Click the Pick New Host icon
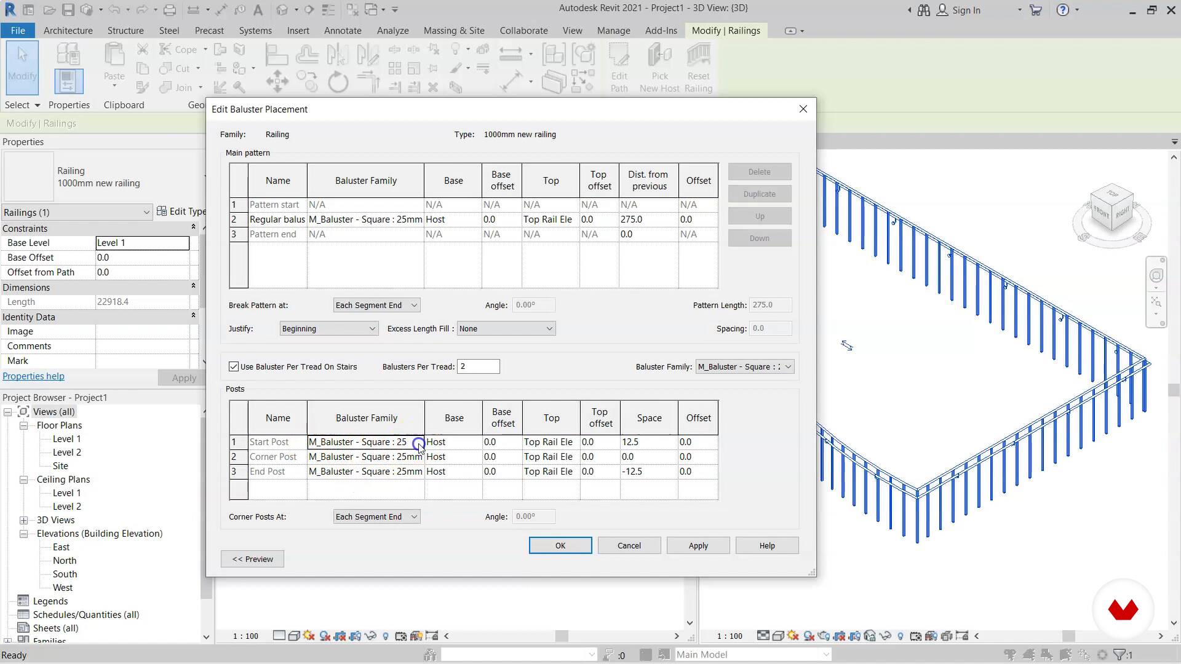This screenshot has height=664, width=1181. (x=659, y=68)
